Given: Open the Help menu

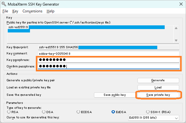Looking at the screenshot, I should 50,11.
